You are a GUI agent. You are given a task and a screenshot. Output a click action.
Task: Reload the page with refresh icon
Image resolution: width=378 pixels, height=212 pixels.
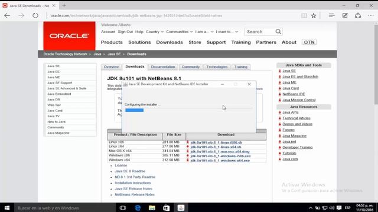35,16
